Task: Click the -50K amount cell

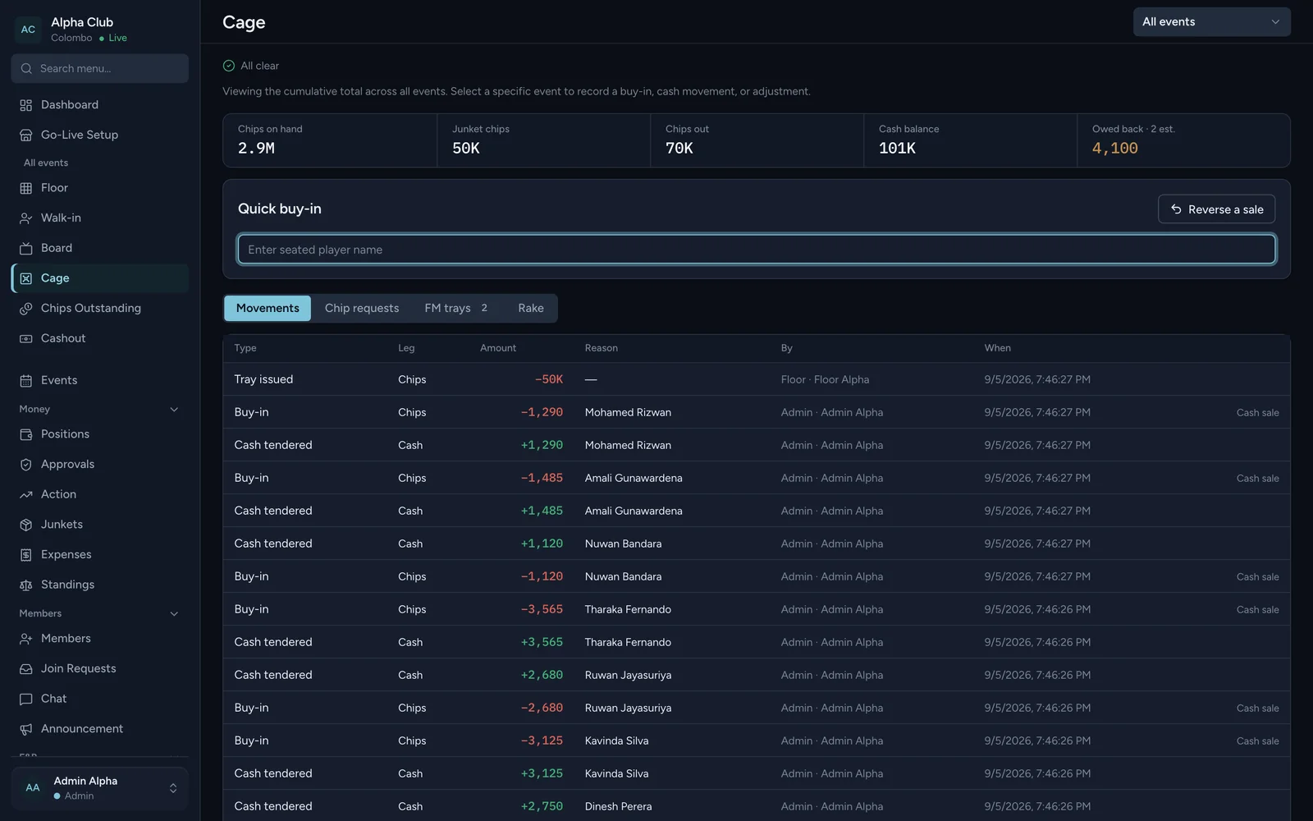Action: [x=549, y=379]
